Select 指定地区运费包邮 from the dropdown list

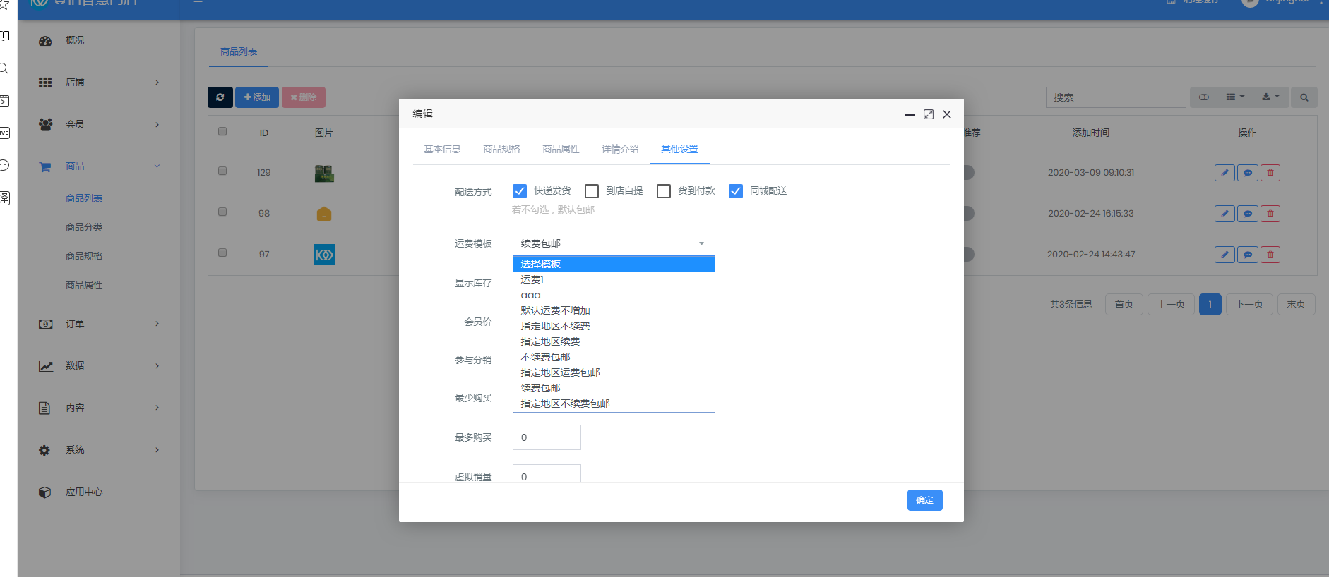pos(560,372)
